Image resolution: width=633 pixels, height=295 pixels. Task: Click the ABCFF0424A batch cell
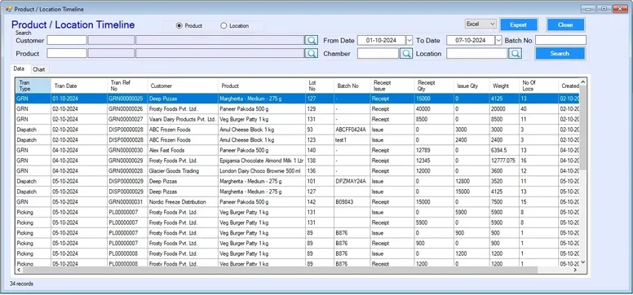352,130
